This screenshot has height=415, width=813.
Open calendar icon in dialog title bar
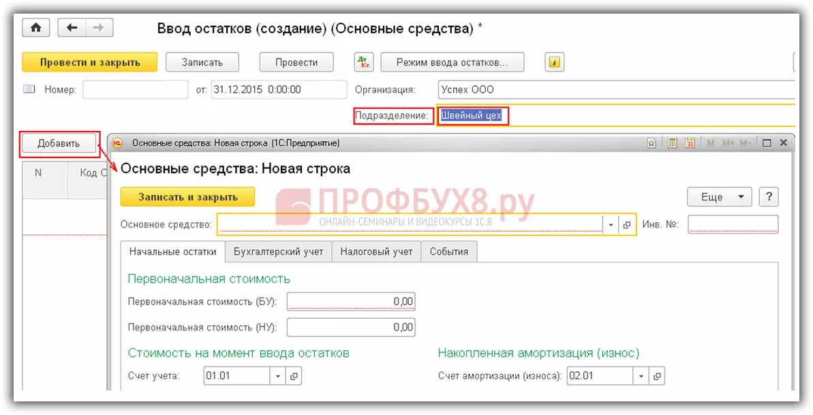tap(690, 143)
